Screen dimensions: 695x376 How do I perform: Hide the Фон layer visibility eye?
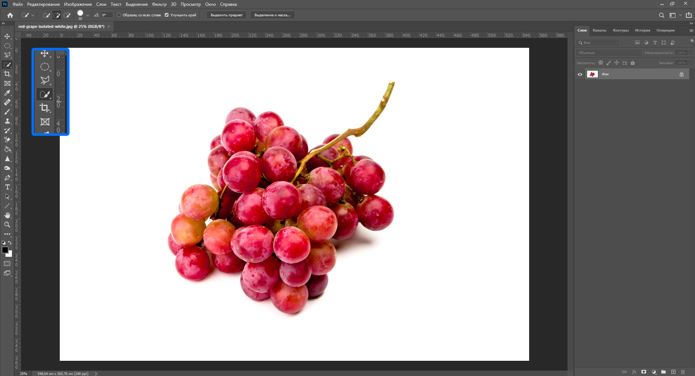tap(580, 74)
